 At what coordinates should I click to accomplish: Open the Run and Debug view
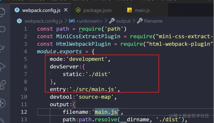(3, 67)
